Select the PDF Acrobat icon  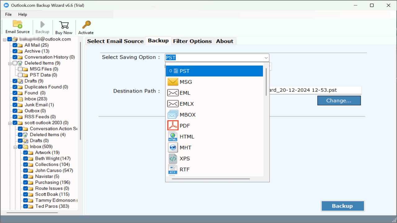[173, 126]
